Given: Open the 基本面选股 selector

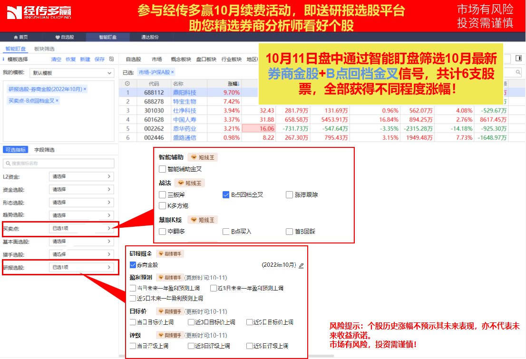Looking at the screenshot, I should [81, 242].
